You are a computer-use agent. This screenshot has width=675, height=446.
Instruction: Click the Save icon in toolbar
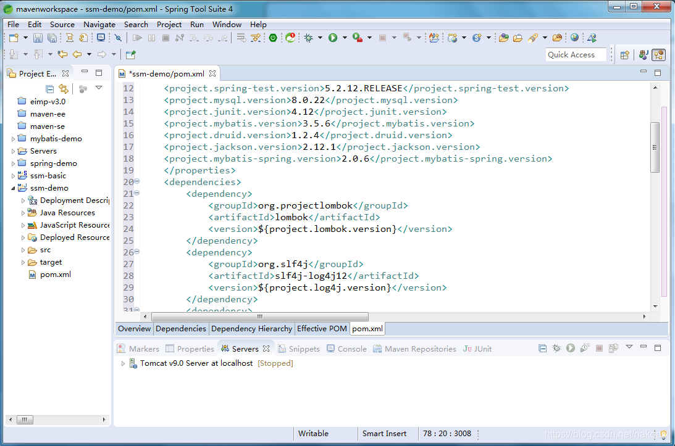tap(38, 38)
